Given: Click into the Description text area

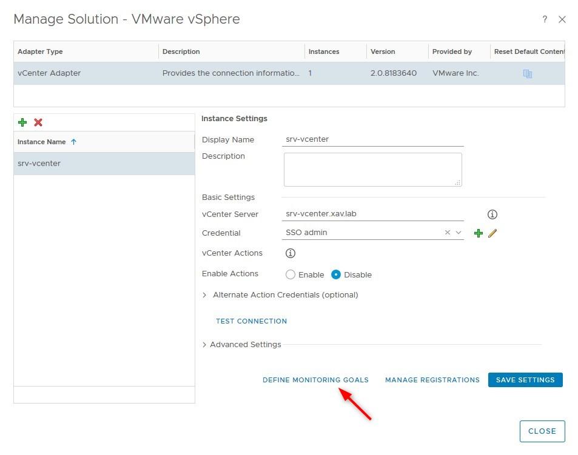Looking at the screenshot, I should coord(372,170).
